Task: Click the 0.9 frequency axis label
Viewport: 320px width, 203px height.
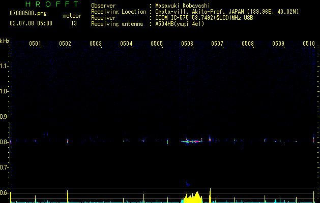Action: coord(4,117)
